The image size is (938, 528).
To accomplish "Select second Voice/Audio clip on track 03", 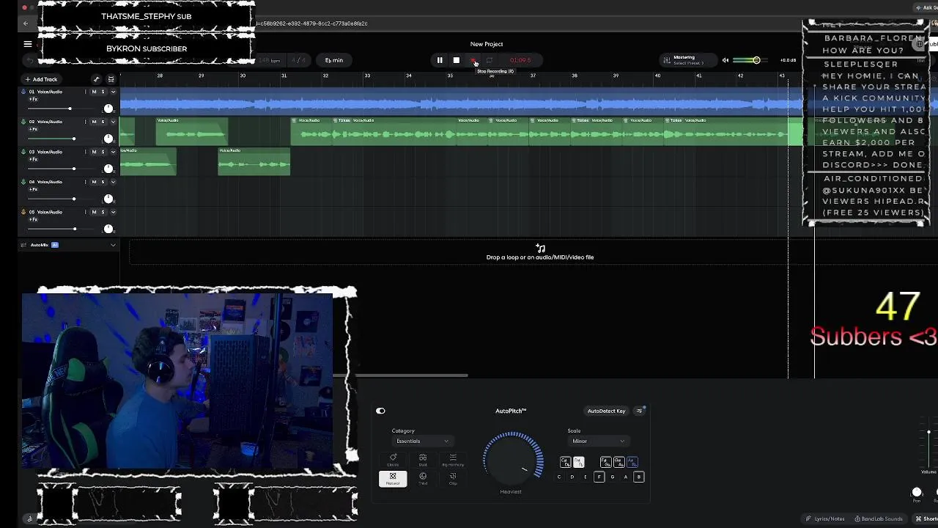I will click(254, 161).
